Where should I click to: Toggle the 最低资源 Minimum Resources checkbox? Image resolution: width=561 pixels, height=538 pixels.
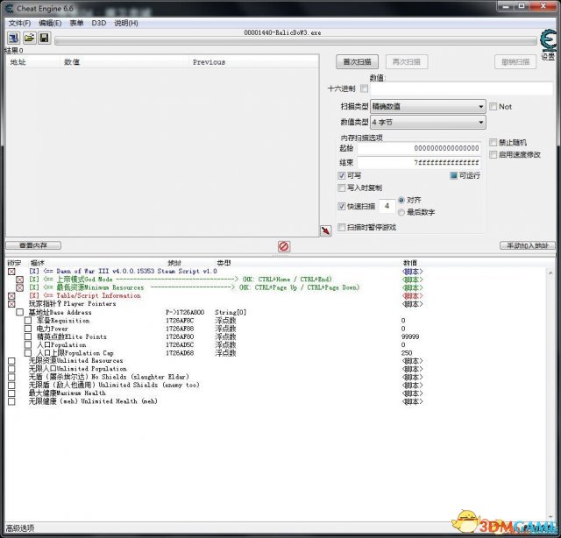coord(19,287)
